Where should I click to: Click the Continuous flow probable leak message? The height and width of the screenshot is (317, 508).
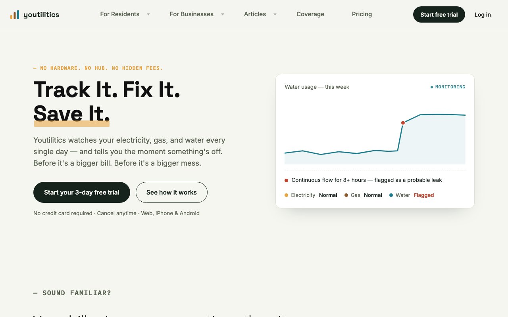pos(367,180)
